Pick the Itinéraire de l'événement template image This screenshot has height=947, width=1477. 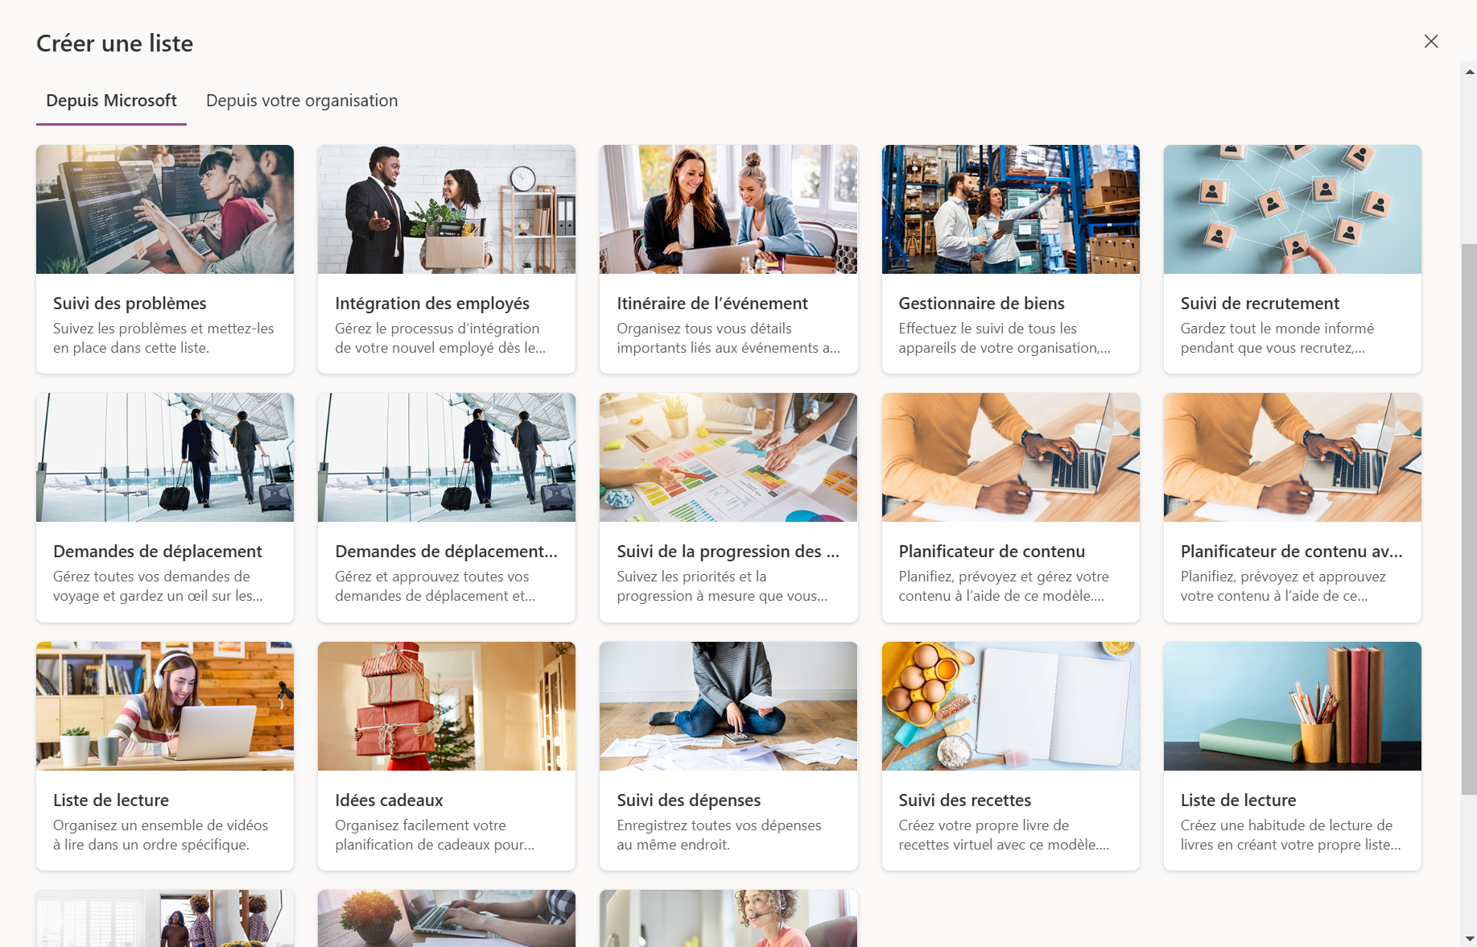pyautogui.click(x=728, y=209)
